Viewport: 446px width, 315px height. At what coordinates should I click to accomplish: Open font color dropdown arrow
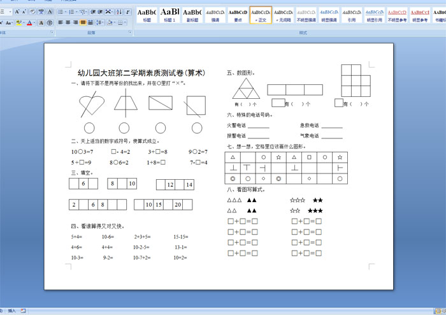(x=34, y=22)
